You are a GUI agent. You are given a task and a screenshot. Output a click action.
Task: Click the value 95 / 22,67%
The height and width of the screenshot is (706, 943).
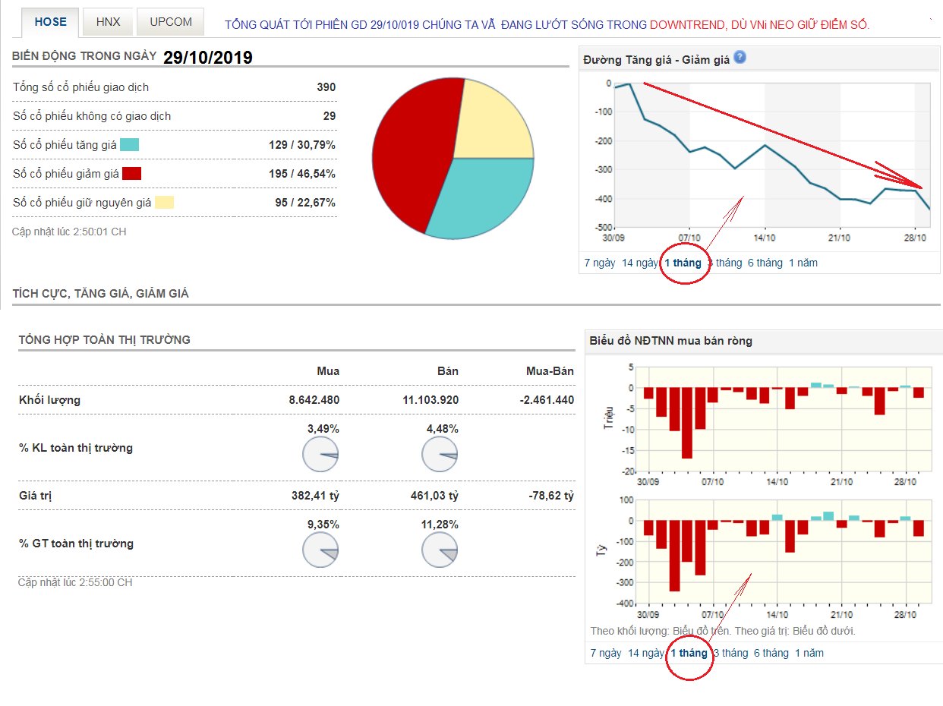305,203
